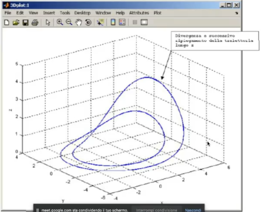
Task: Click the Show Plot Tools icon
Action: coord(144,22)
